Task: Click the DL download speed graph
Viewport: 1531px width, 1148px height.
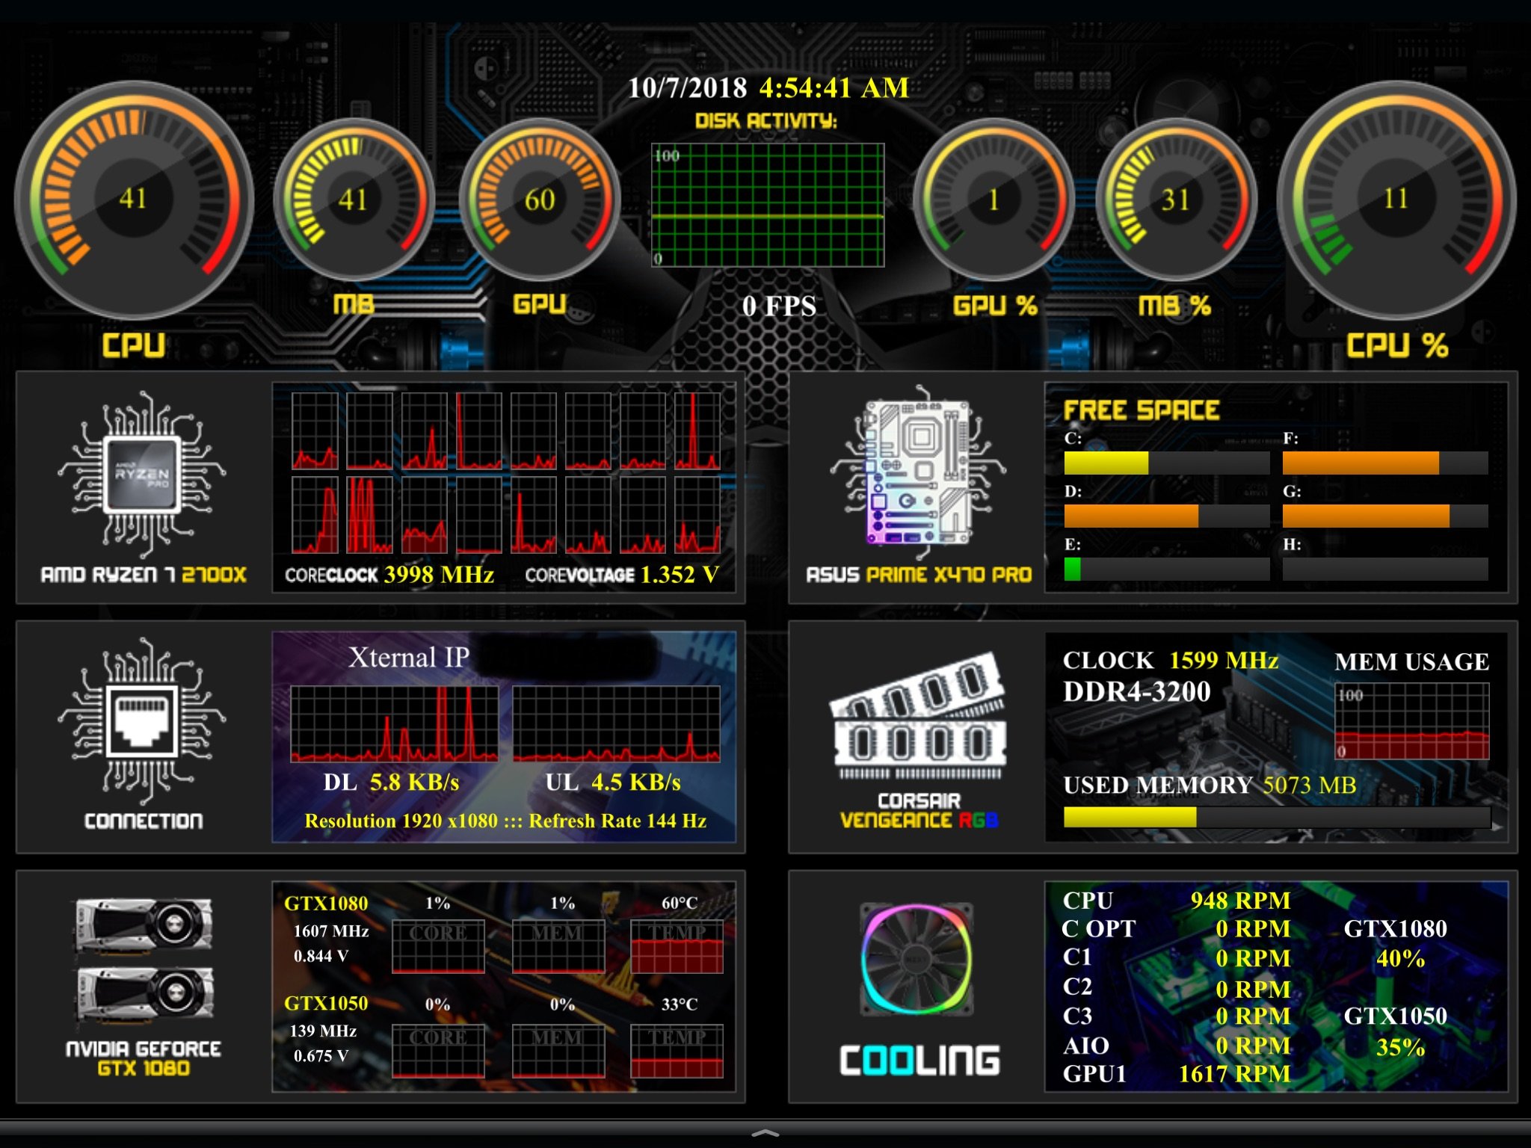Action: 394,723
